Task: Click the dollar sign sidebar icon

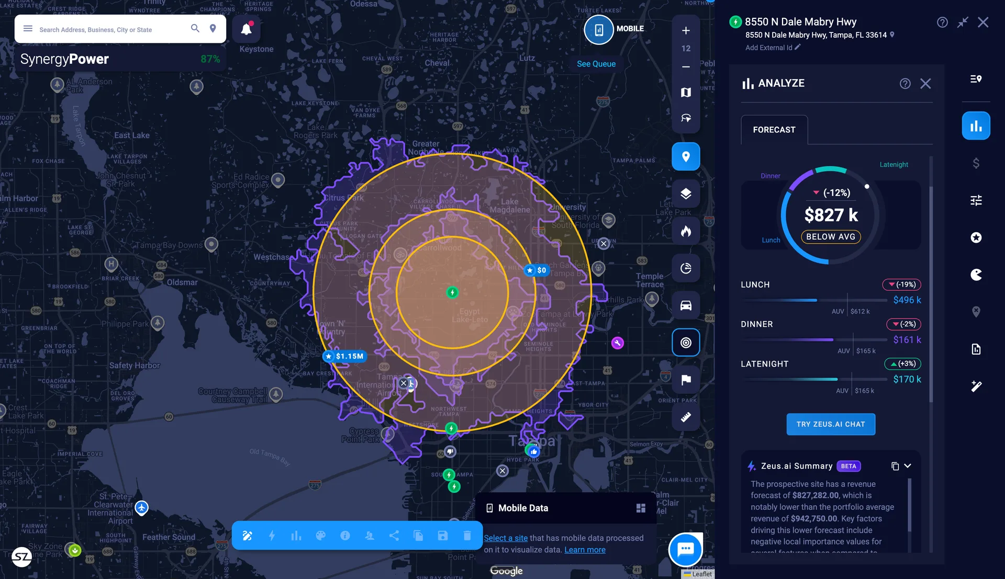Action: point(976,163)
